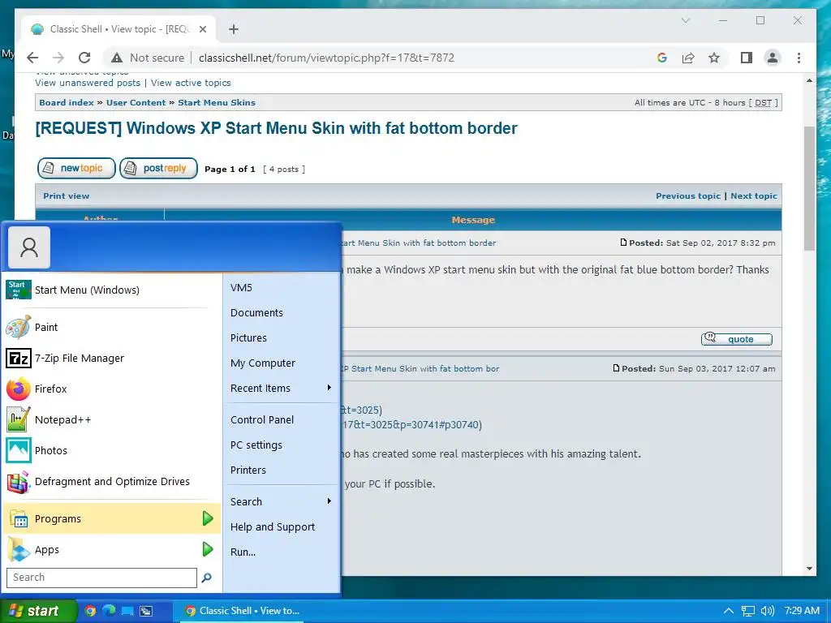Open Chrome side panel
Viewport: 831px width, 623px height.
(747, 58)
